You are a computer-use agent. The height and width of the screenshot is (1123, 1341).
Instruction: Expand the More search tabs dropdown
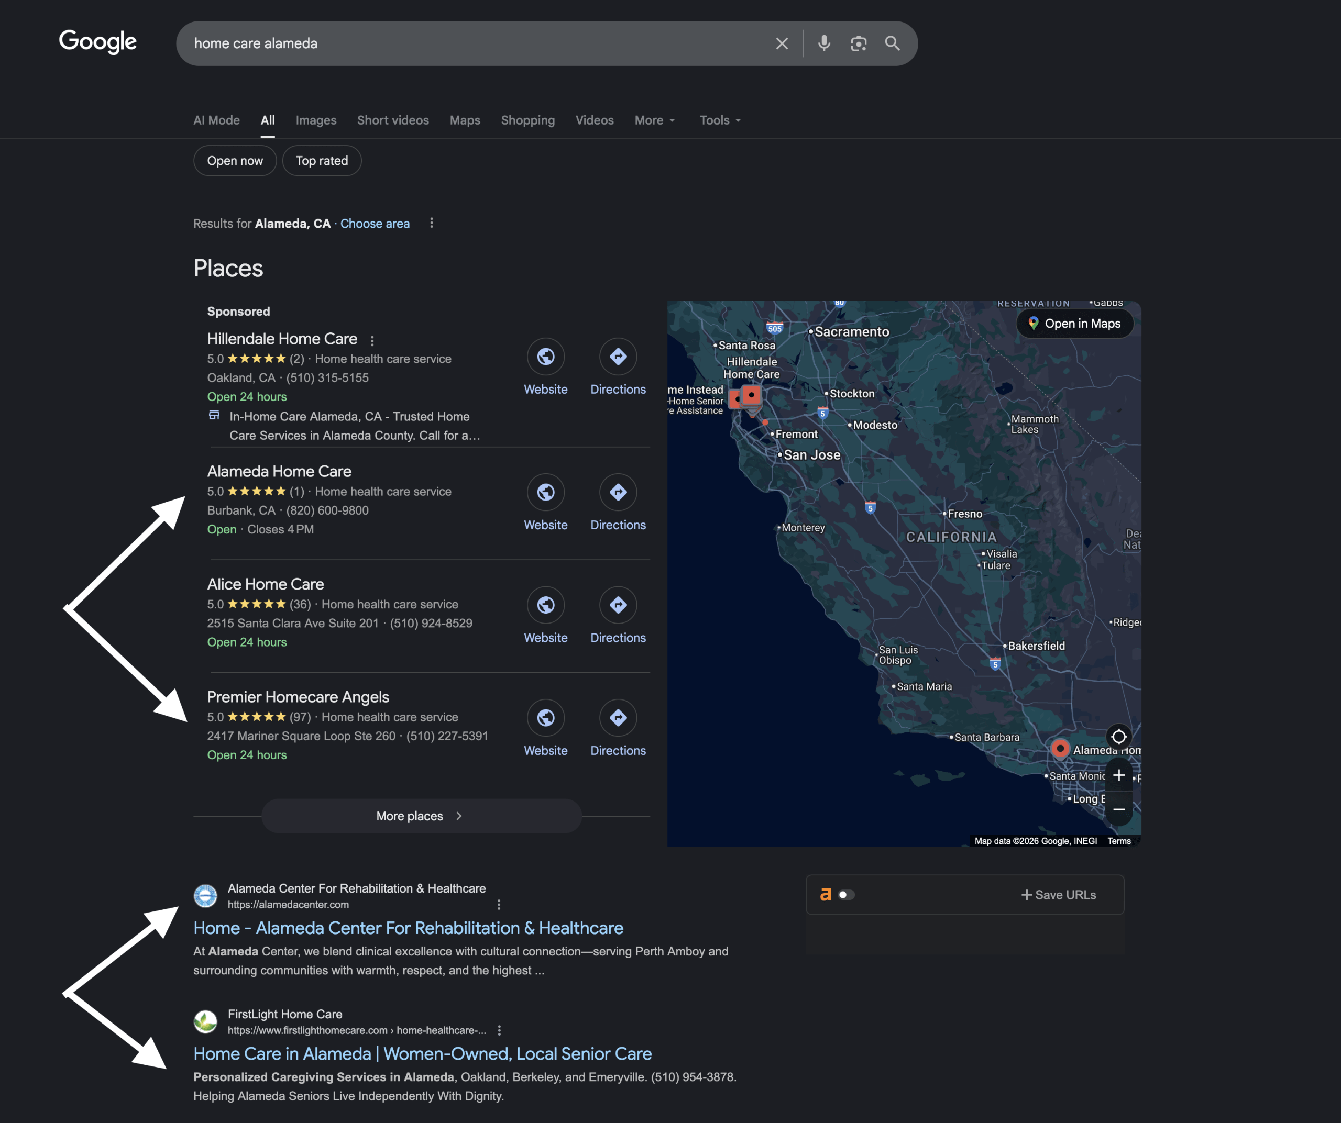(x=655, y=120)
